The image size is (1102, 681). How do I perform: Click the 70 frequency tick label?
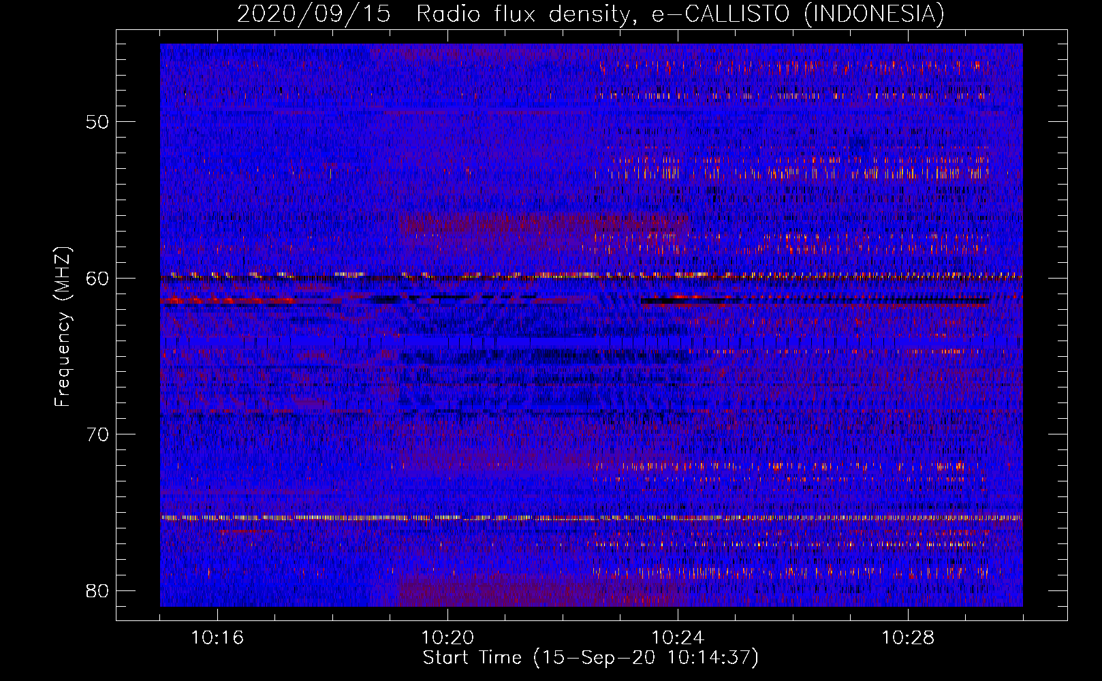97,434
